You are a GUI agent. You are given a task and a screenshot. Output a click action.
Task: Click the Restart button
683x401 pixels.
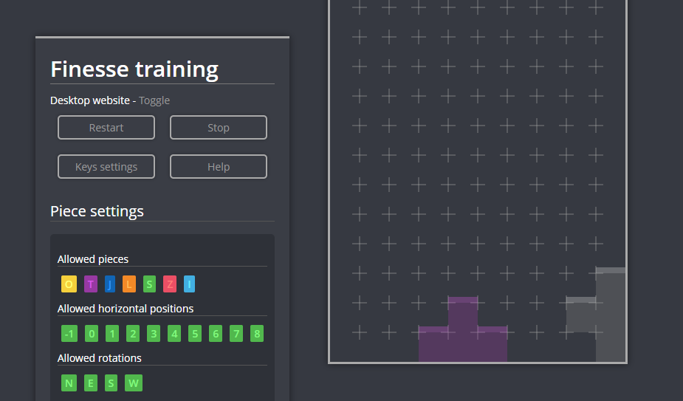tap(106, 128)
